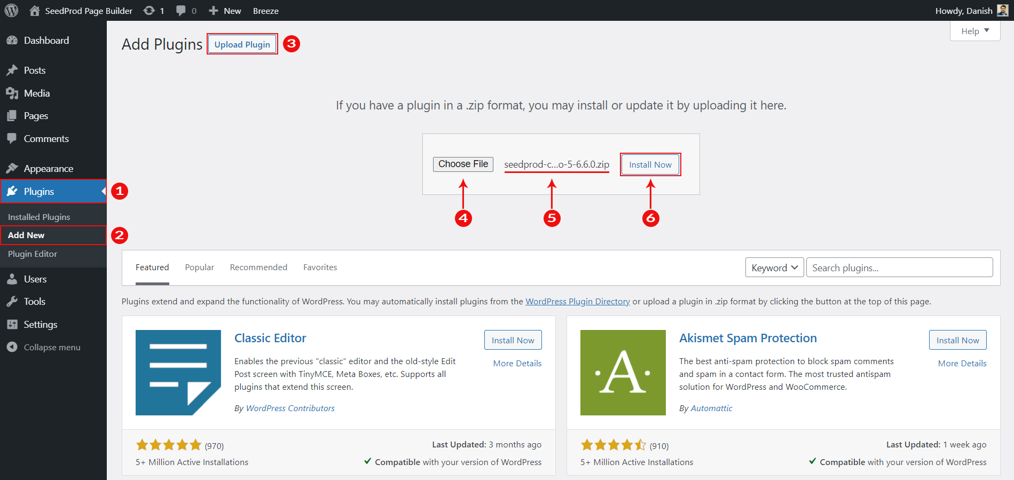
Task: Click the Settings icon in sidebar
Action: (12, 325)
